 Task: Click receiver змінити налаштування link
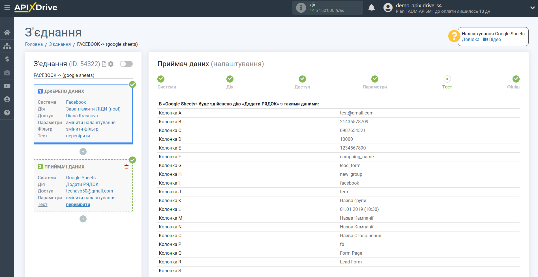click(91, 198)
